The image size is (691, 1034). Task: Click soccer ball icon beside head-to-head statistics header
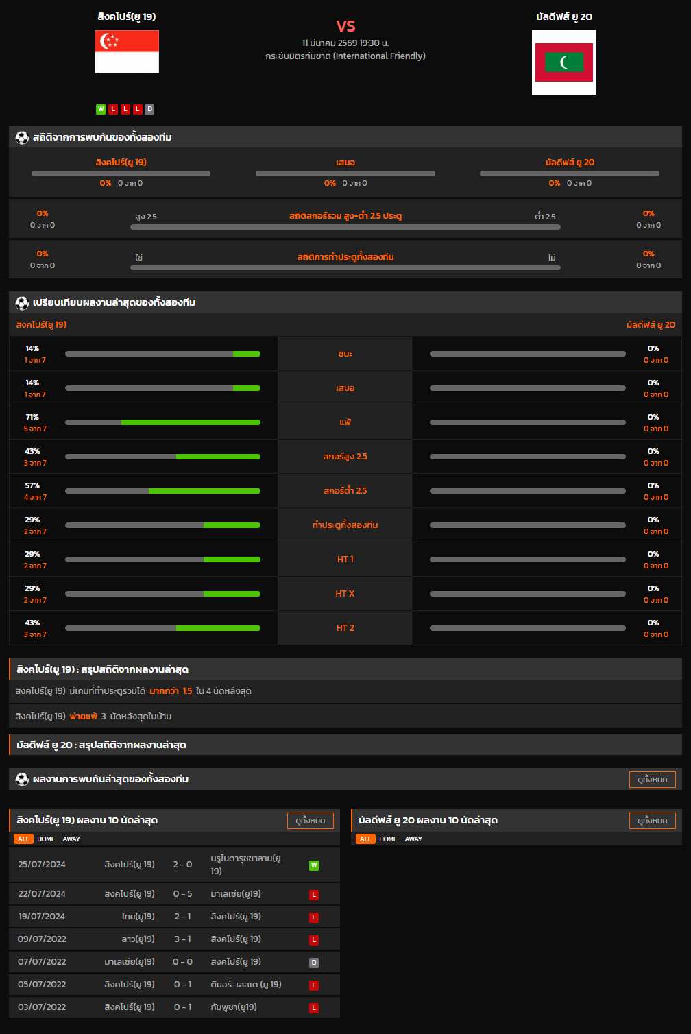(22, 137)
